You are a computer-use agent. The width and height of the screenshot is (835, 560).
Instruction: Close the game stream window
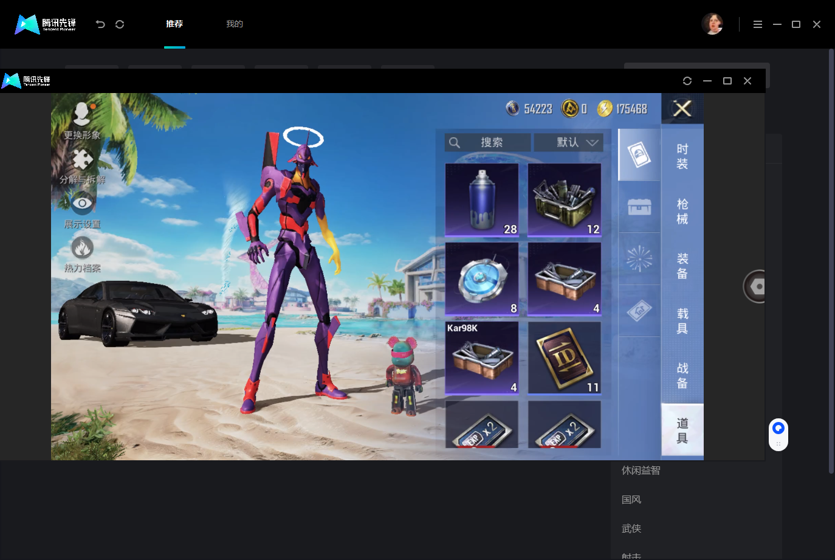[x=747, y=81]
